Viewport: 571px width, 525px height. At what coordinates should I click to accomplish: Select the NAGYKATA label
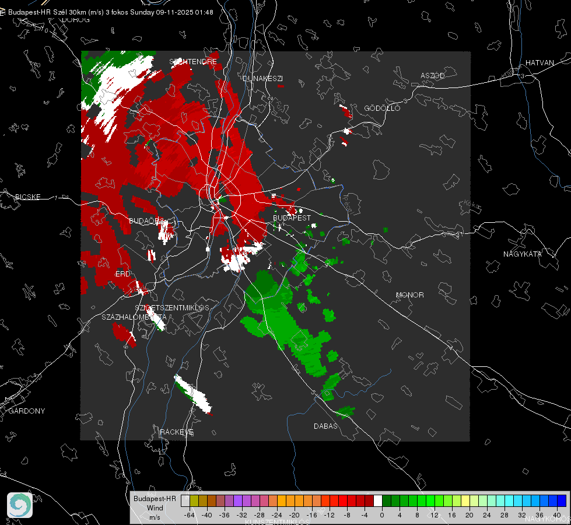523,254
